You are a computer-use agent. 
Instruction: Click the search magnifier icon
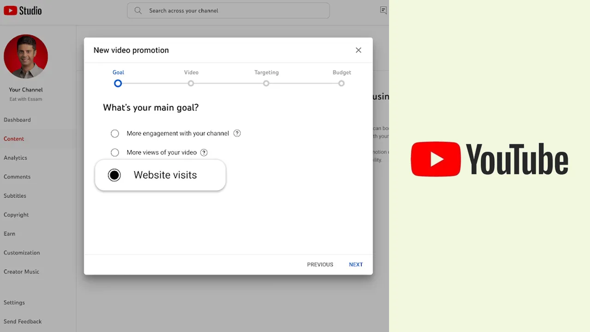[138, 10]
